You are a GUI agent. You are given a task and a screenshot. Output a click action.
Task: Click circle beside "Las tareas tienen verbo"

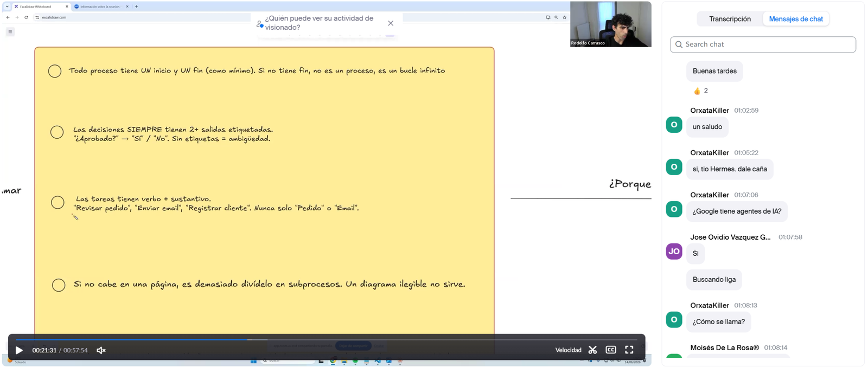[58, 202]
